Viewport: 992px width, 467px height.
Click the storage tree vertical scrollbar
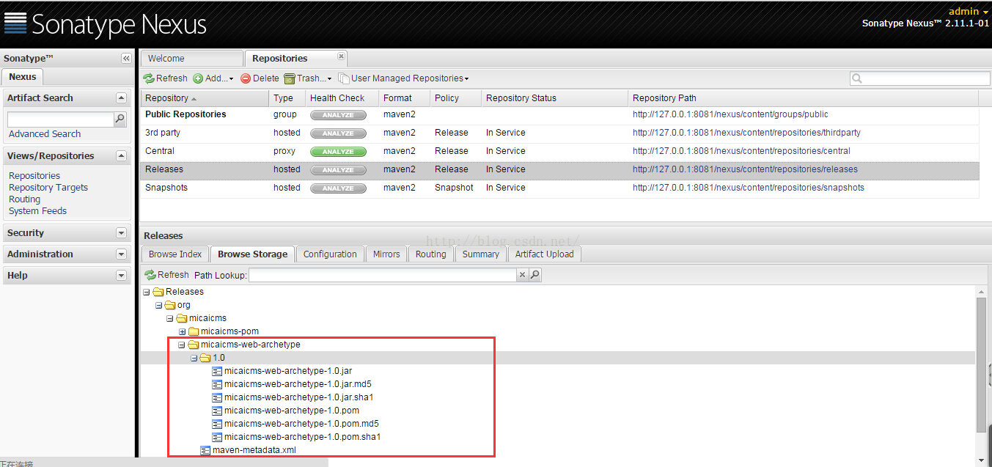point(982,364)
